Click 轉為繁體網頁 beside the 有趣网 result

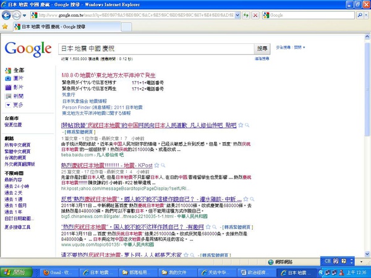(x=237, y=227)
